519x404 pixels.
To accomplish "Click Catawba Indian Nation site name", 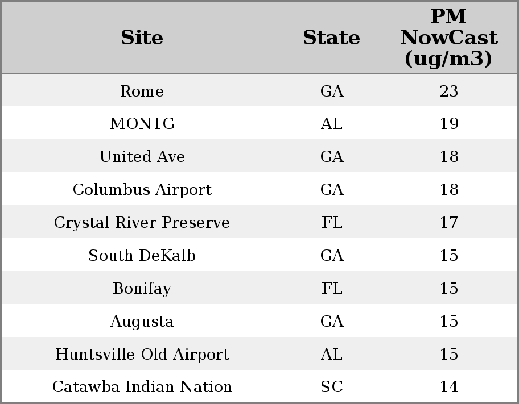I will 142,387.
